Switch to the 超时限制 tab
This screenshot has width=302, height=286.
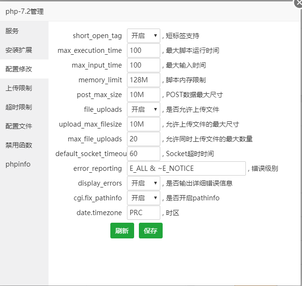(x=24, y=107)
